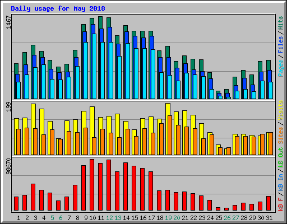Viewport: 287px width, 224px height.
Task: Click day 8 on the x-axis
Action: pos(77,218)
